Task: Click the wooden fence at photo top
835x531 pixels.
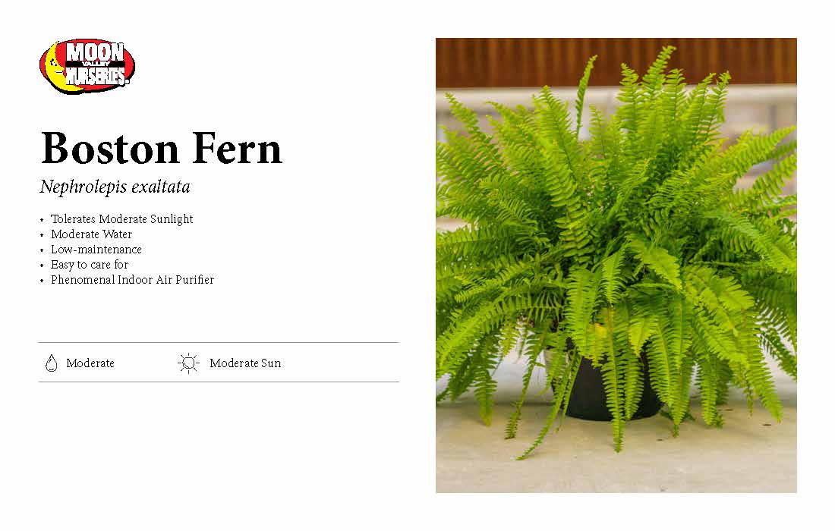Action: tap(616, 61)
